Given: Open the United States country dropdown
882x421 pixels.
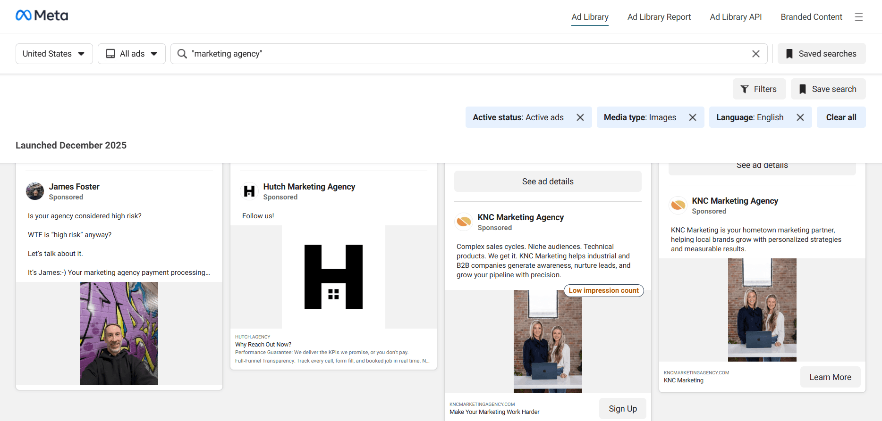Looking at the screenshot, I should click(54, 54).
